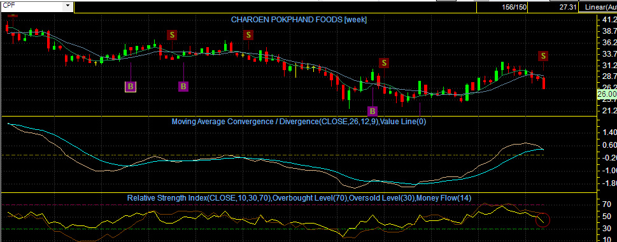Select the second S sell signal marker
Image resolution: width=617 pixels, height=242 pixels.
coord(248,35)
